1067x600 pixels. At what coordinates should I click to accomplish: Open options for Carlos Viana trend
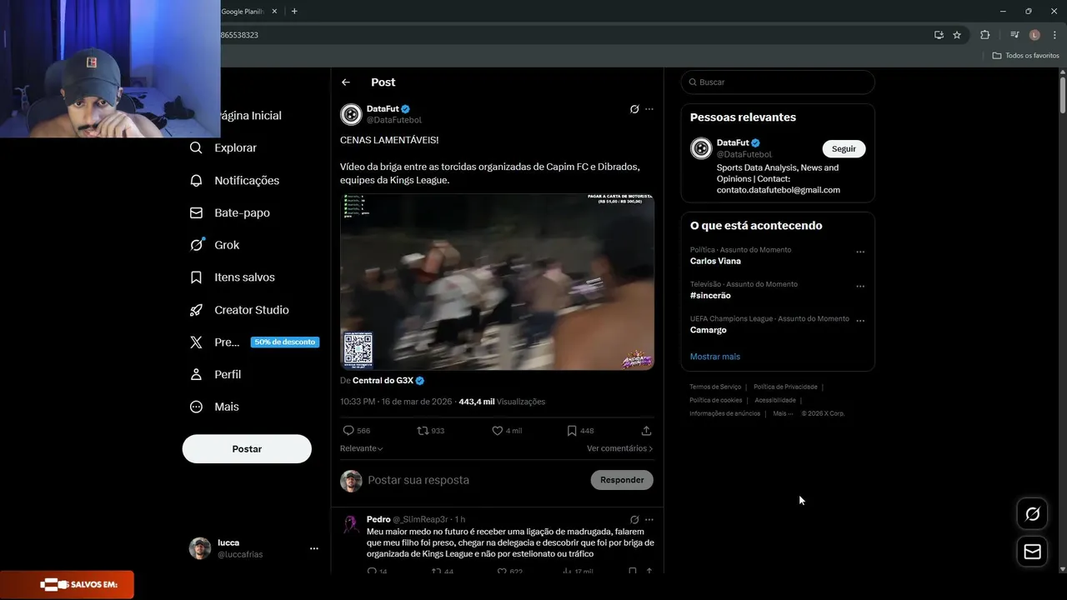pyautogui.click(x=860, y=252)
